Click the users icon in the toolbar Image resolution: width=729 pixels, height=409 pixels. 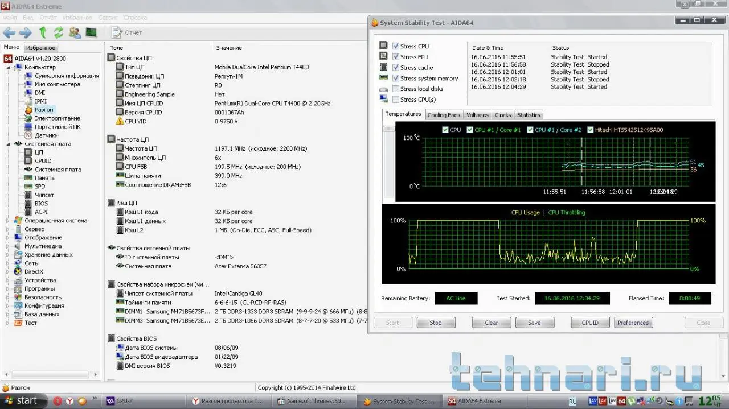tap(75, 32)
